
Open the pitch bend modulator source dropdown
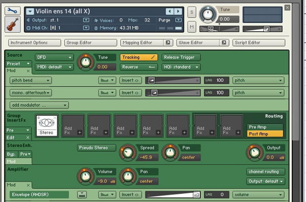pos(31,80)
